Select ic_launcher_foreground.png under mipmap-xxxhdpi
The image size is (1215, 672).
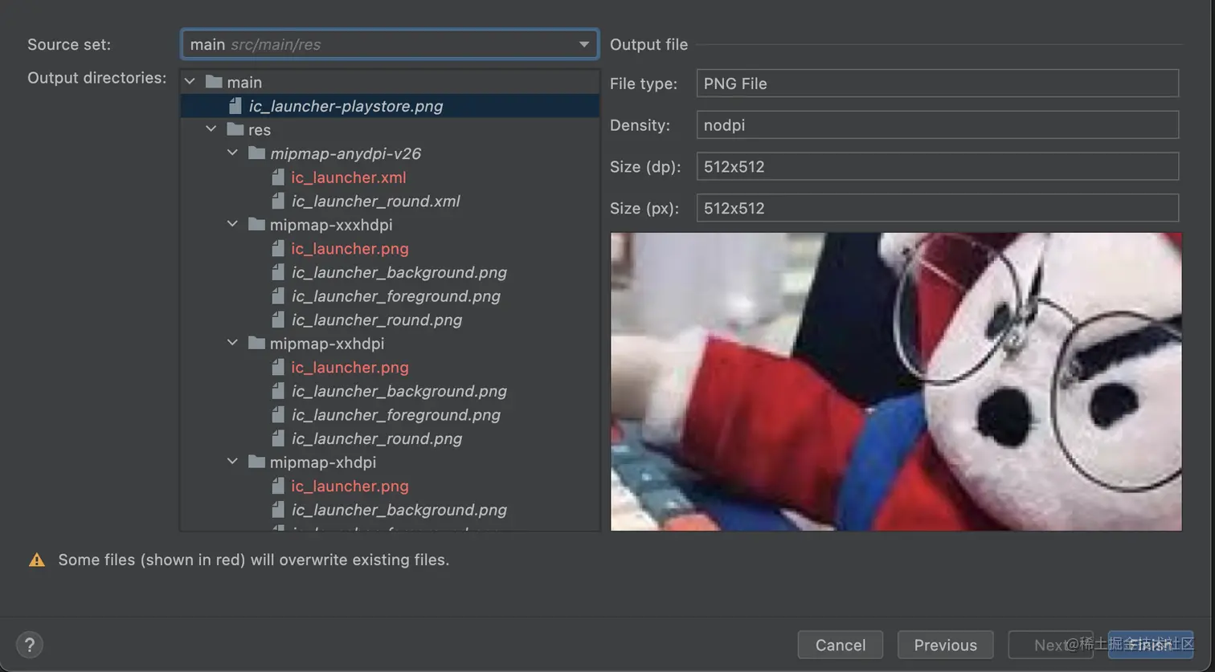coord(395,296)
